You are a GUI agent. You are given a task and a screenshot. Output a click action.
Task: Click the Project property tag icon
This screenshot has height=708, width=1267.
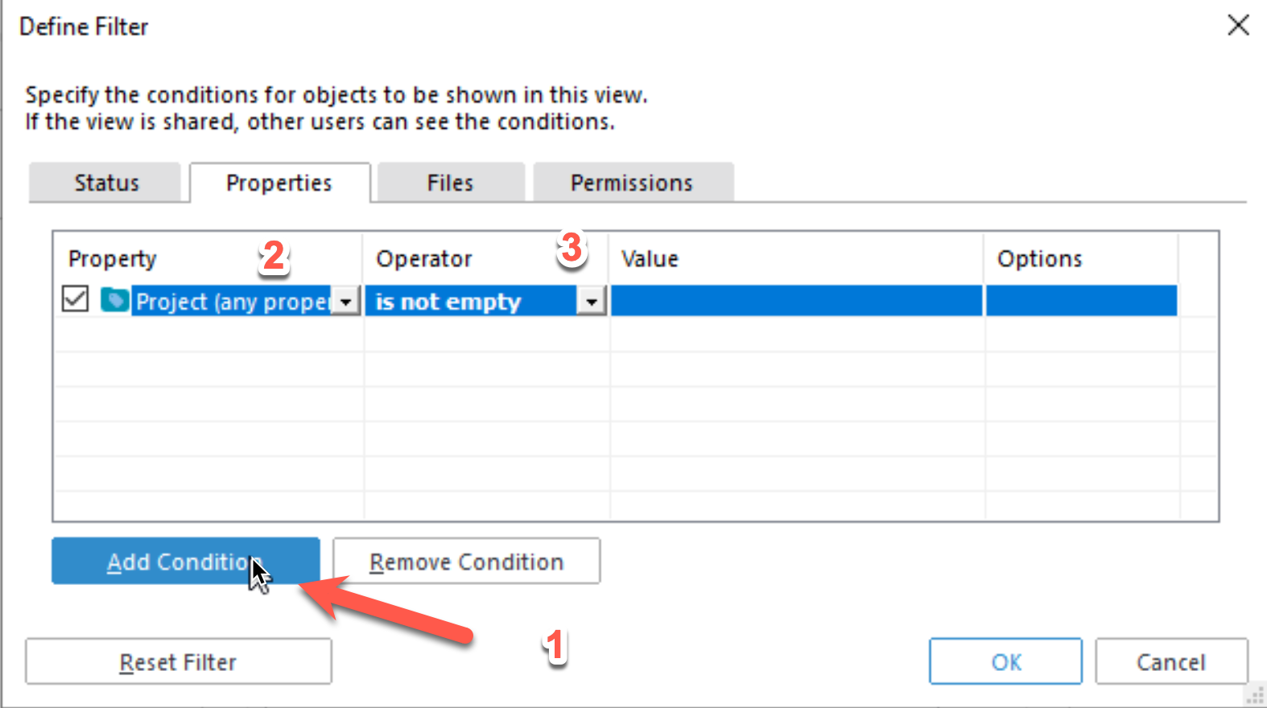coord(114,300)
